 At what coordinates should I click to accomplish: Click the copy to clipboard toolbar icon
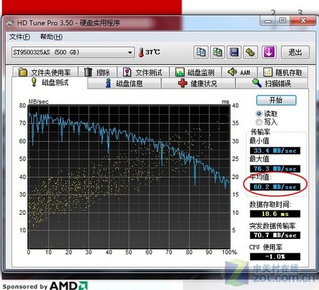coord(201,52)
